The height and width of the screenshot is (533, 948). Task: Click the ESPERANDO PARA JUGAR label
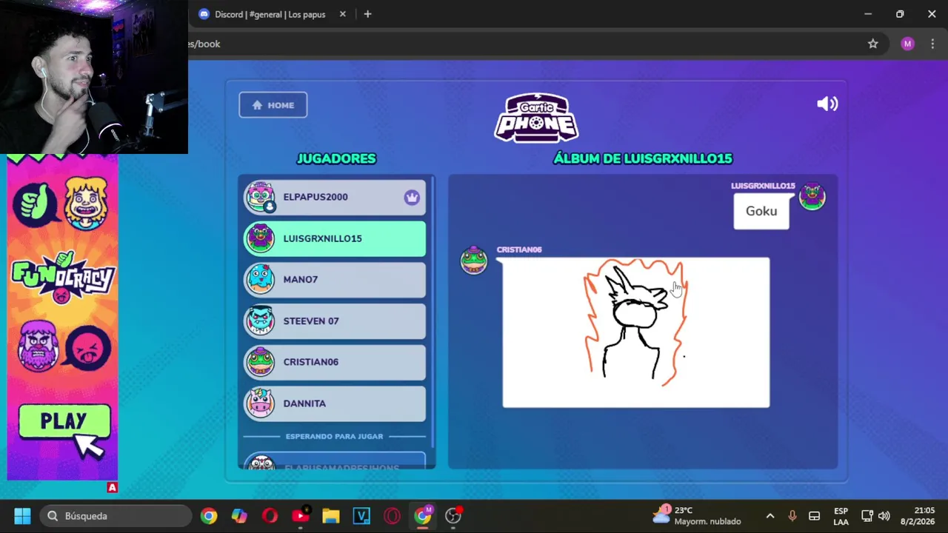point(335,436)
